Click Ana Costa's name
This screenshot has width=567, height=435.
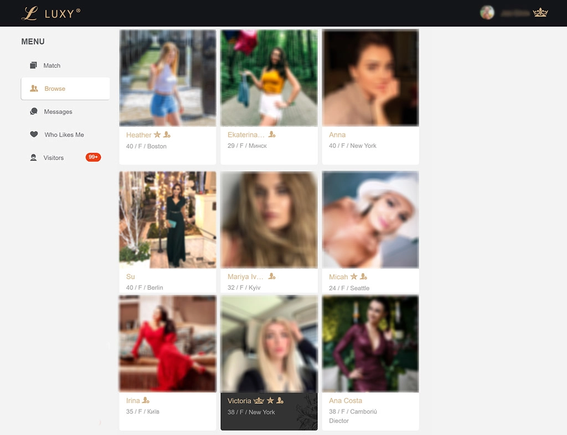(346, 400)
